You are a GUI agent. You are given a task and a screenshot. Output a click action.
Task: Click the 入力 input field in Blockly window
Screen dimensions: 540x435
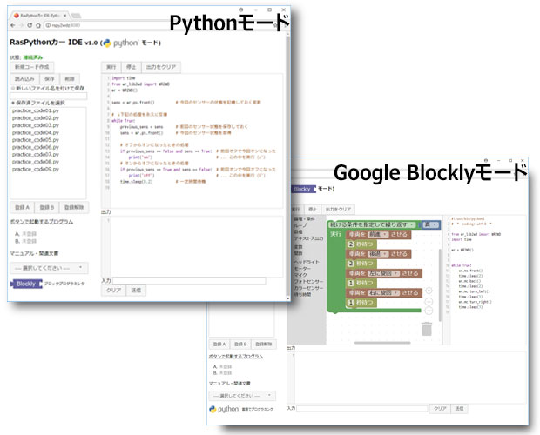362,409
